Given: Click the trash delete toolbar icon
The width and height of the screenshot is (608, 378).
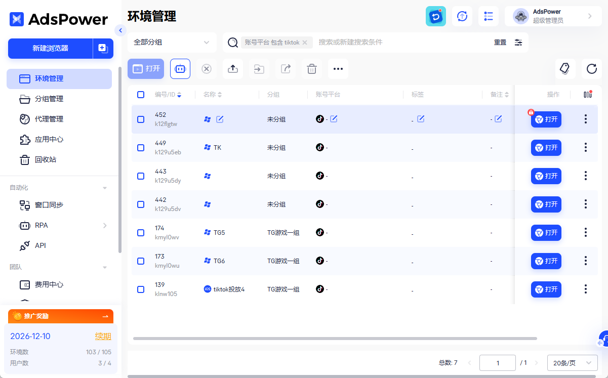Looking at the screenshot, I should [312, 69].
